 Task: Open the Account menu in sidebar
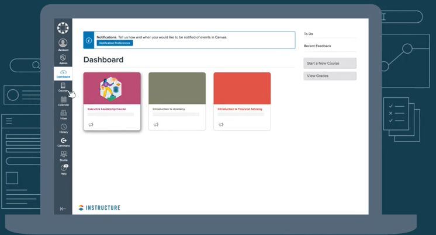(63, 44)
